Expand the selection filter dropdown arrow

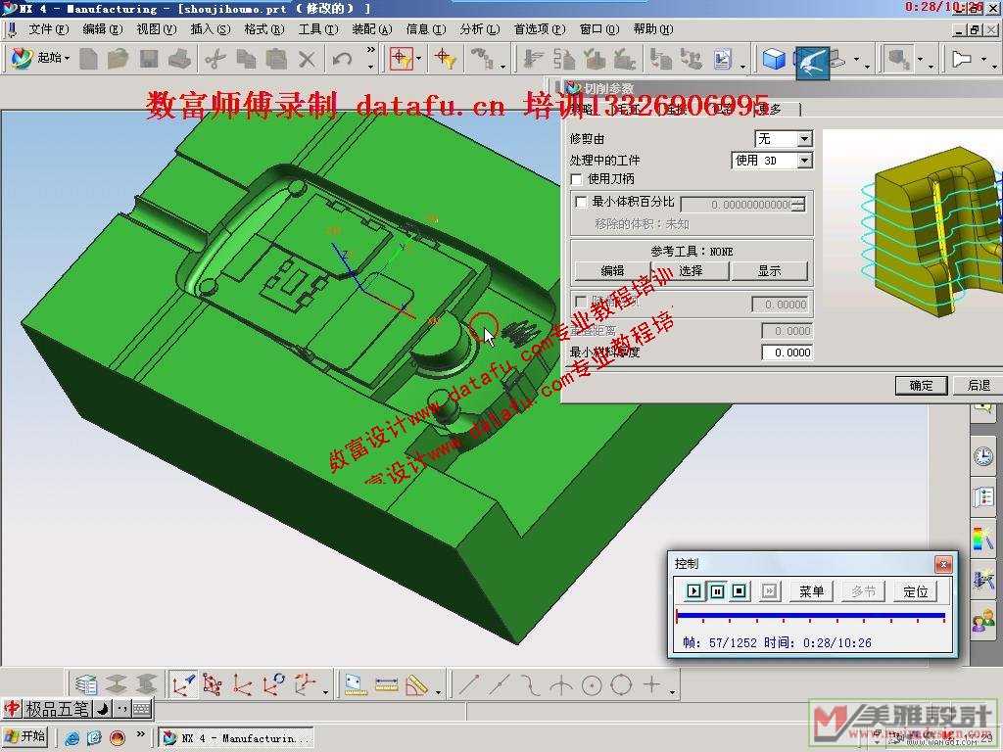coord(419,59)
